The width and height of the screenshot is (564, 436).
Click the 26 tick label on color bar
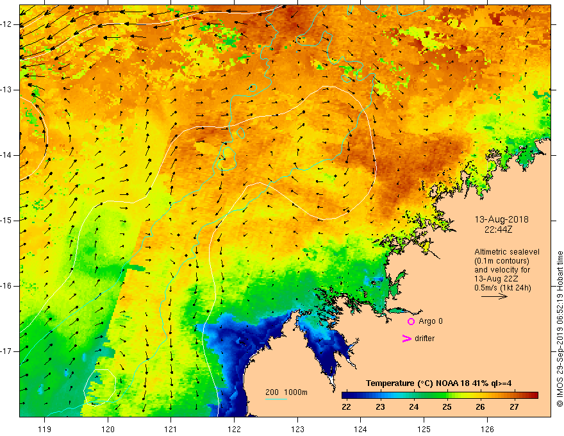[x=480, y=407]
